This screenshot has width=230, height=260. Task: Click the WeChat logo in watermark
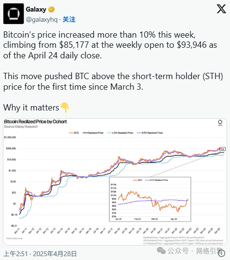pyautogui.click(x=161, y=250)
